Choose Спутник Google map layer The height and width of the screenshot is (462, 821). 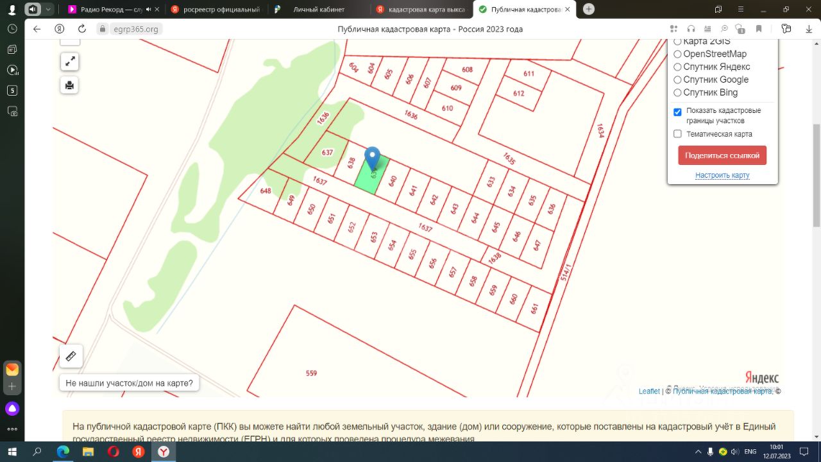tap(677, 80)
